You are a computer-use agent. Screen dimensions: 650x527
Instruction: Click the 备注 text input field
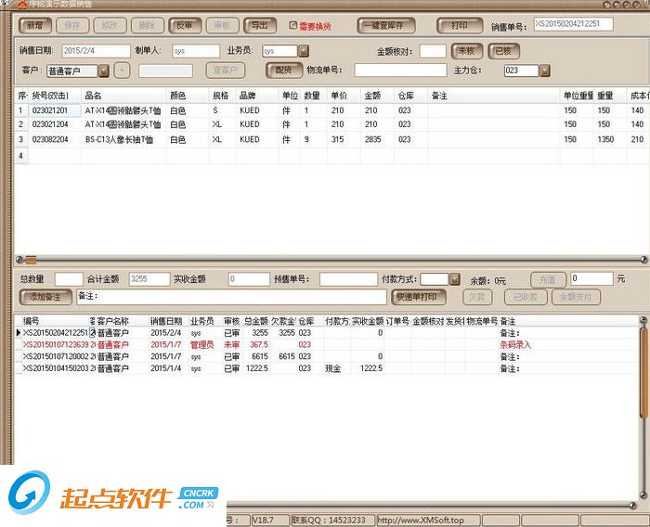[x=232, y=297]
